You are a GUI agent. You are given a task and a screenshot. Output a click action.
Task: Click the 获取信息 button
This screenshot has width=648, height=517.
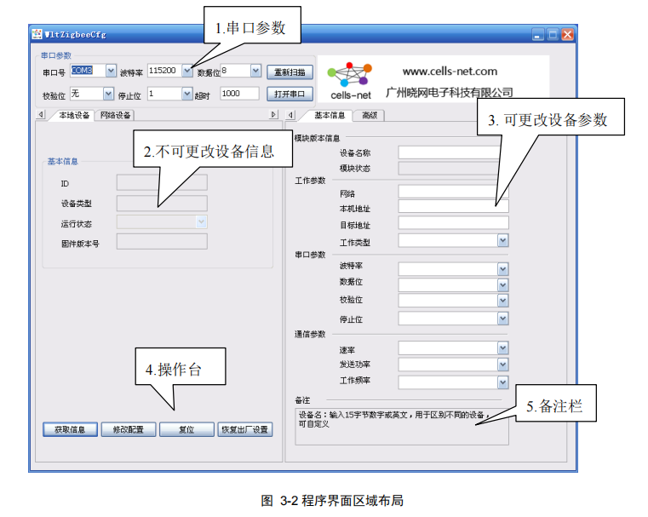[71, 429]
